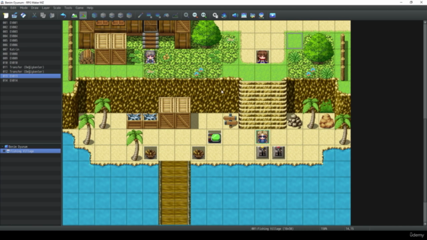Reset zoom to actual size icon
The width and height of the screenshot is (427, 240).
point(203,15)
